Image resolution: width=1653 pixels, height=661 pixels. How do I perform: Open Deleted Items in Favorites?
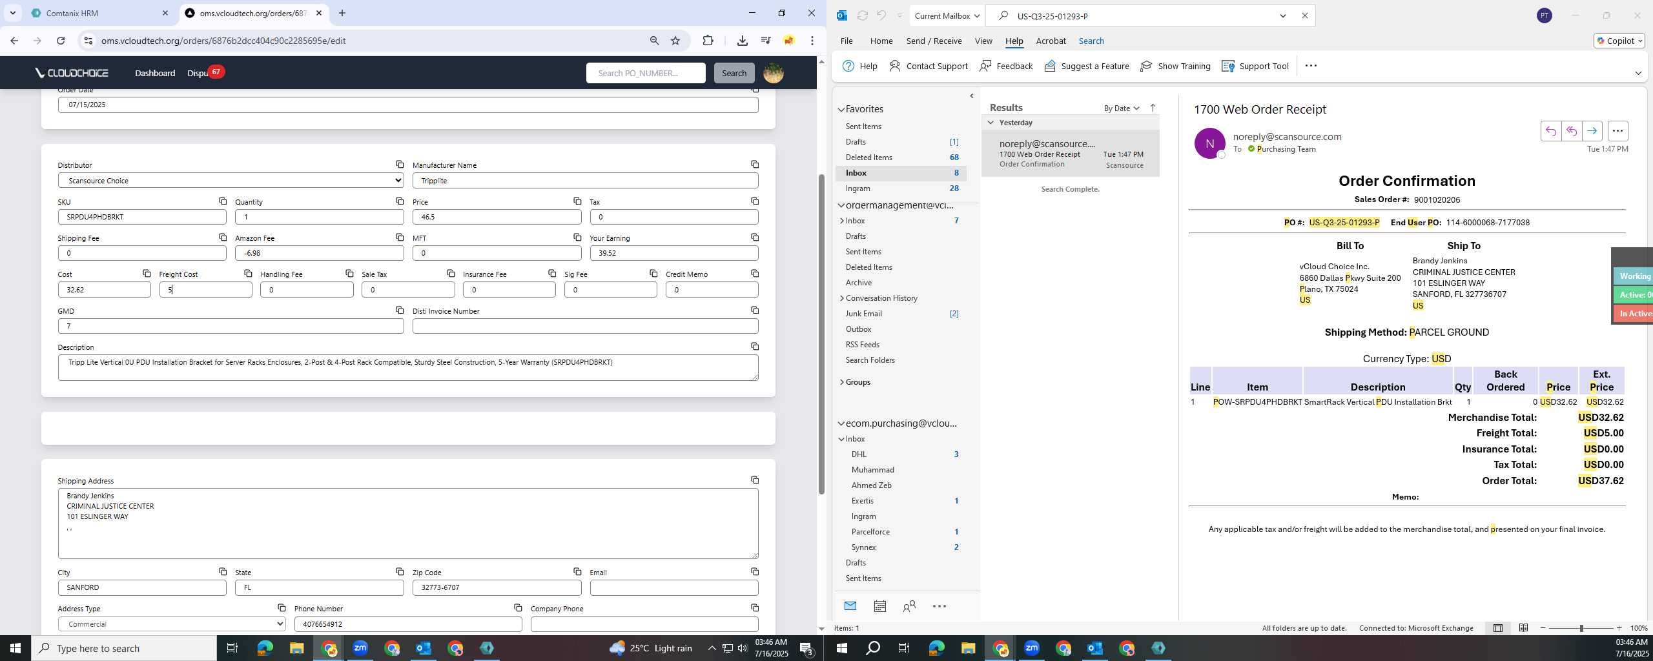click(868, 158)
